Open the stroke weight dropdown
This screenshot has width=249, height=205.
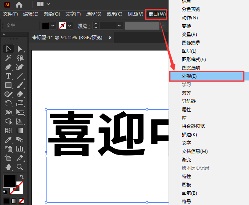coord(119,25)
